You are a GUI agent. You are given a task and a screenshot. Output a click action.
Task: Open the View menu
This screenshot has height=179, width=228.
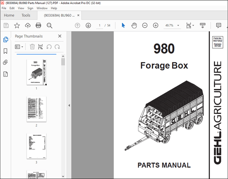point(21,8)
